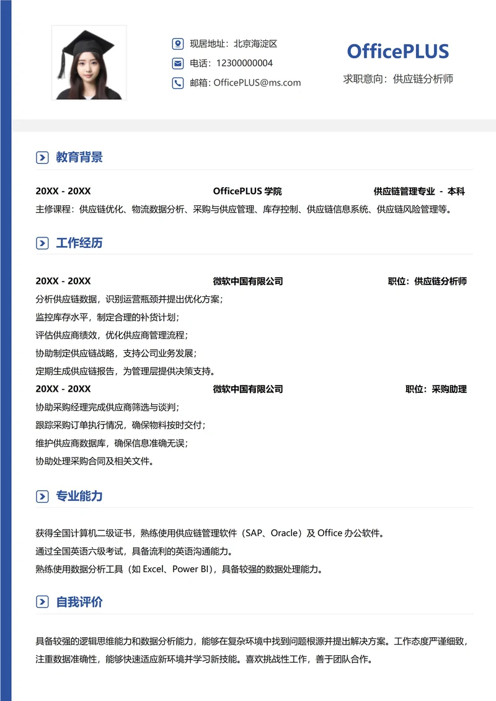Image resolution: width=496 pixels, height=701 pixels.
Task: Click 微软中国有限公司 above 分析供应链数据
Action: tap(248, 281)
